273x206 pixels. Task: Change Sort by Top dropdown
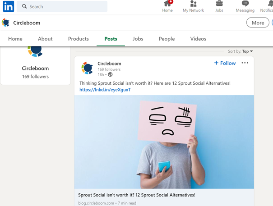(x=240, y=51)
